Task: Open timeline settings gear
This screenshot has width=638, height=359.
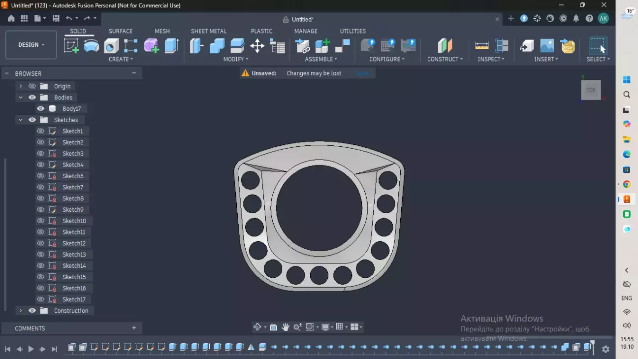Action: 606,349
